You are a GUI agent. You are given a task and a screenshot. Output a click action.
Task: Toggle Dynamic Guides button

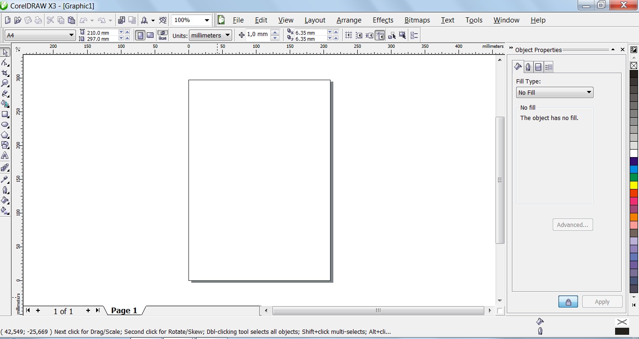coord(380,35)
